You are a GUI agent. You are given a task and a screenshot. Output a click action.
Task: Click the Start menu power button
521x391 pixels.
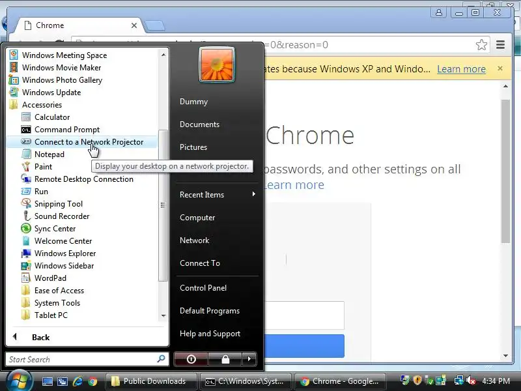tap(191, 359)
